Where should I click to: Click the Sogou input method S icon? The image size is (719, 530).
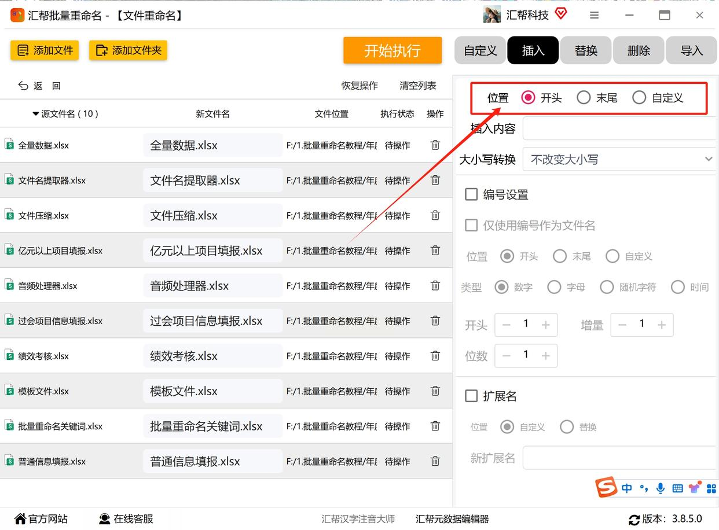click(x=607, y=488)
